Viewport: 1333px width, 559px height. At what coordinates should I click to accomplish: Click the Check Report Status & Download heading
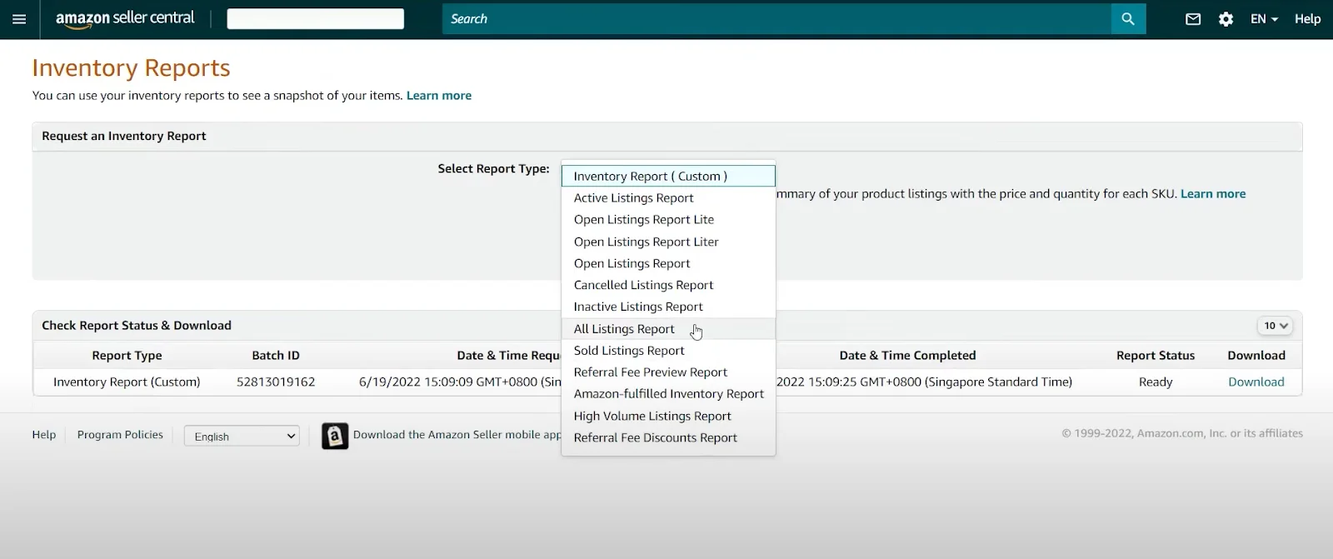pyautogui.click(x=137, y=326)
